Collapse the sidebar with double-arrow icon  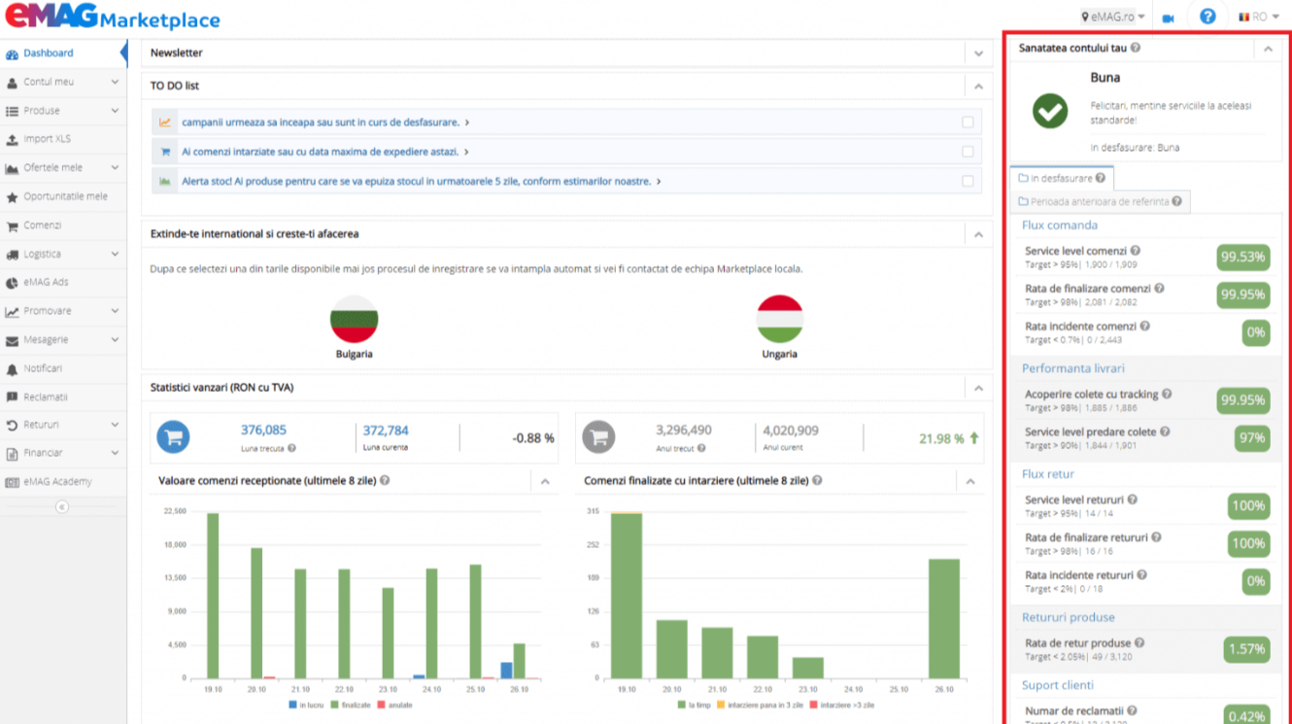click(62, 507)
